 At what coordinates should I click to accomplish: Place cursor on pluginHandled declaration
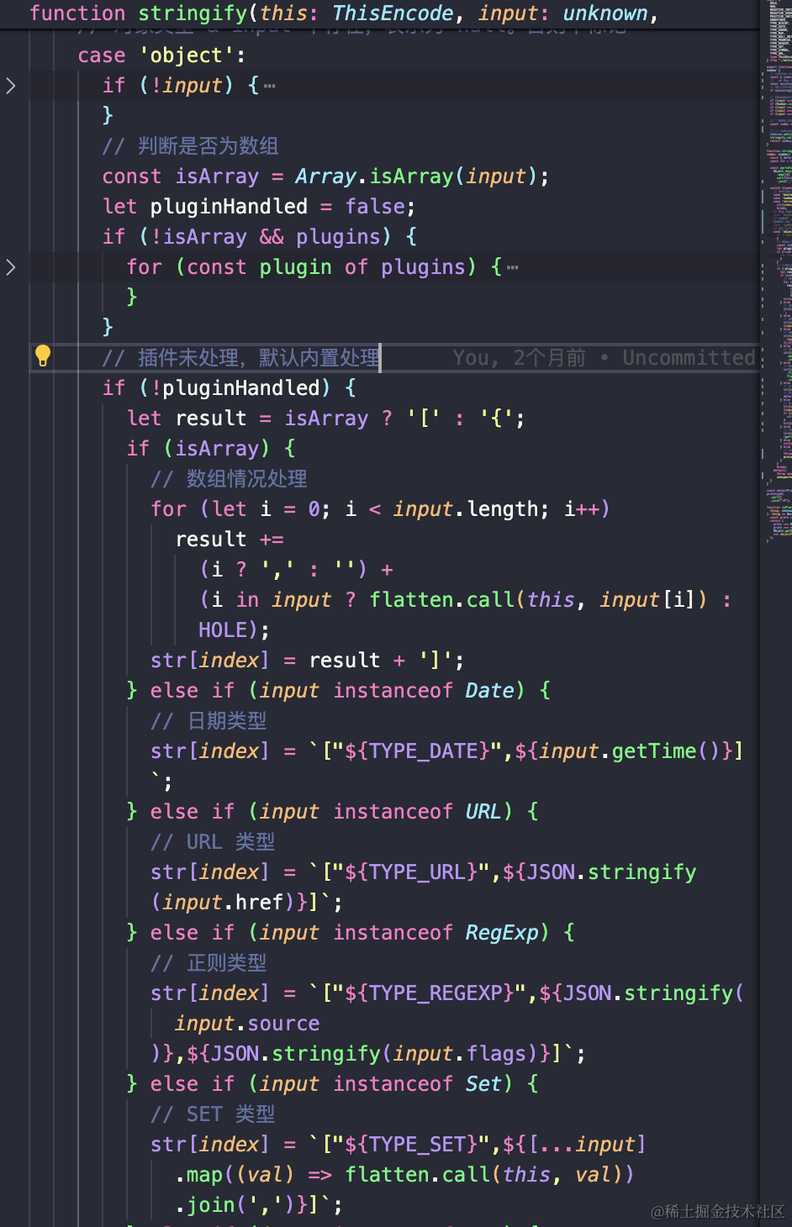(x=229, y=207)
